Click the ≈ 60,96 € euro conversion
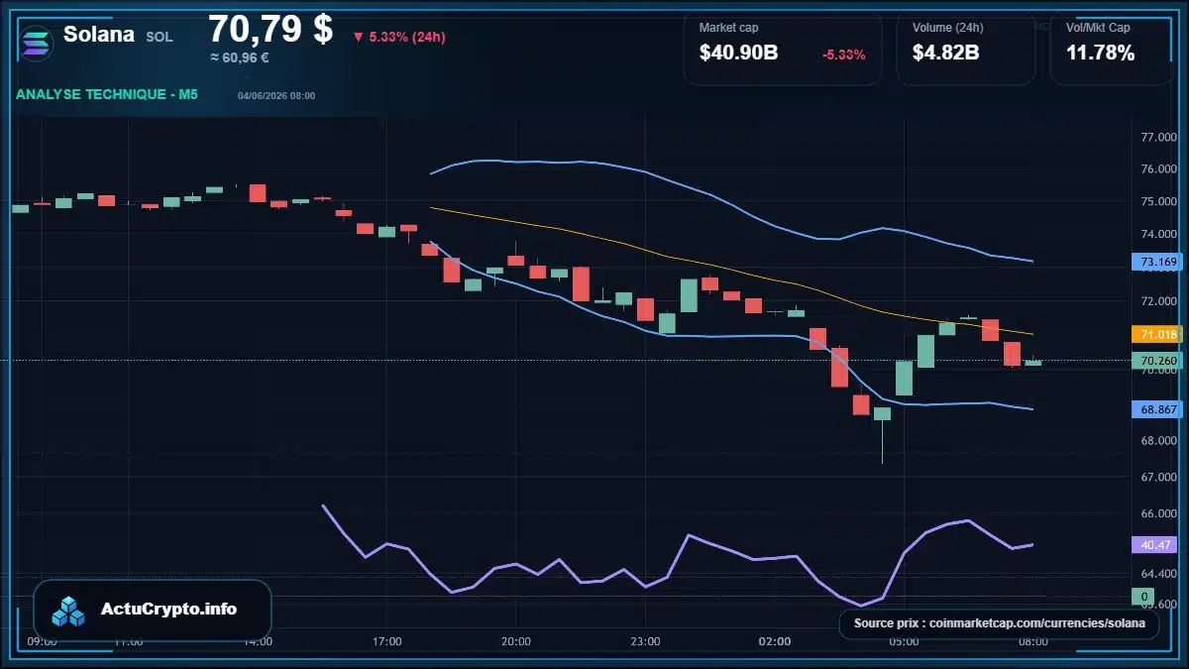This screenshot has height=669, width=1189. pyautogui.click(x=240, y=57)
